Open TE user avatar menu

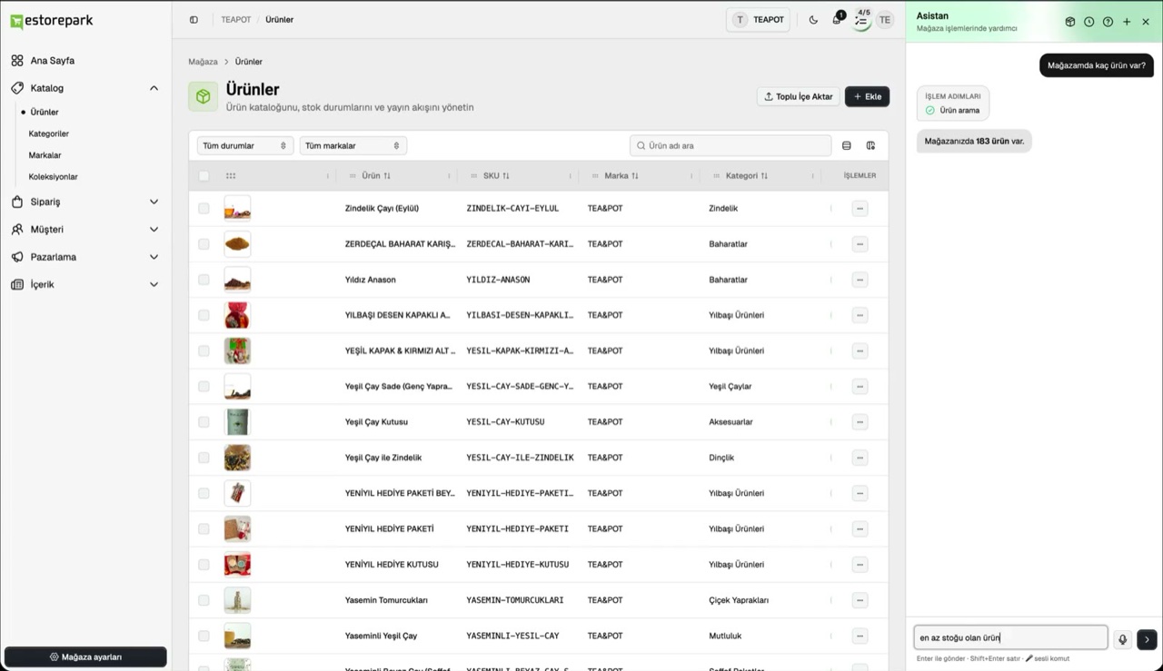coord(885,20)
